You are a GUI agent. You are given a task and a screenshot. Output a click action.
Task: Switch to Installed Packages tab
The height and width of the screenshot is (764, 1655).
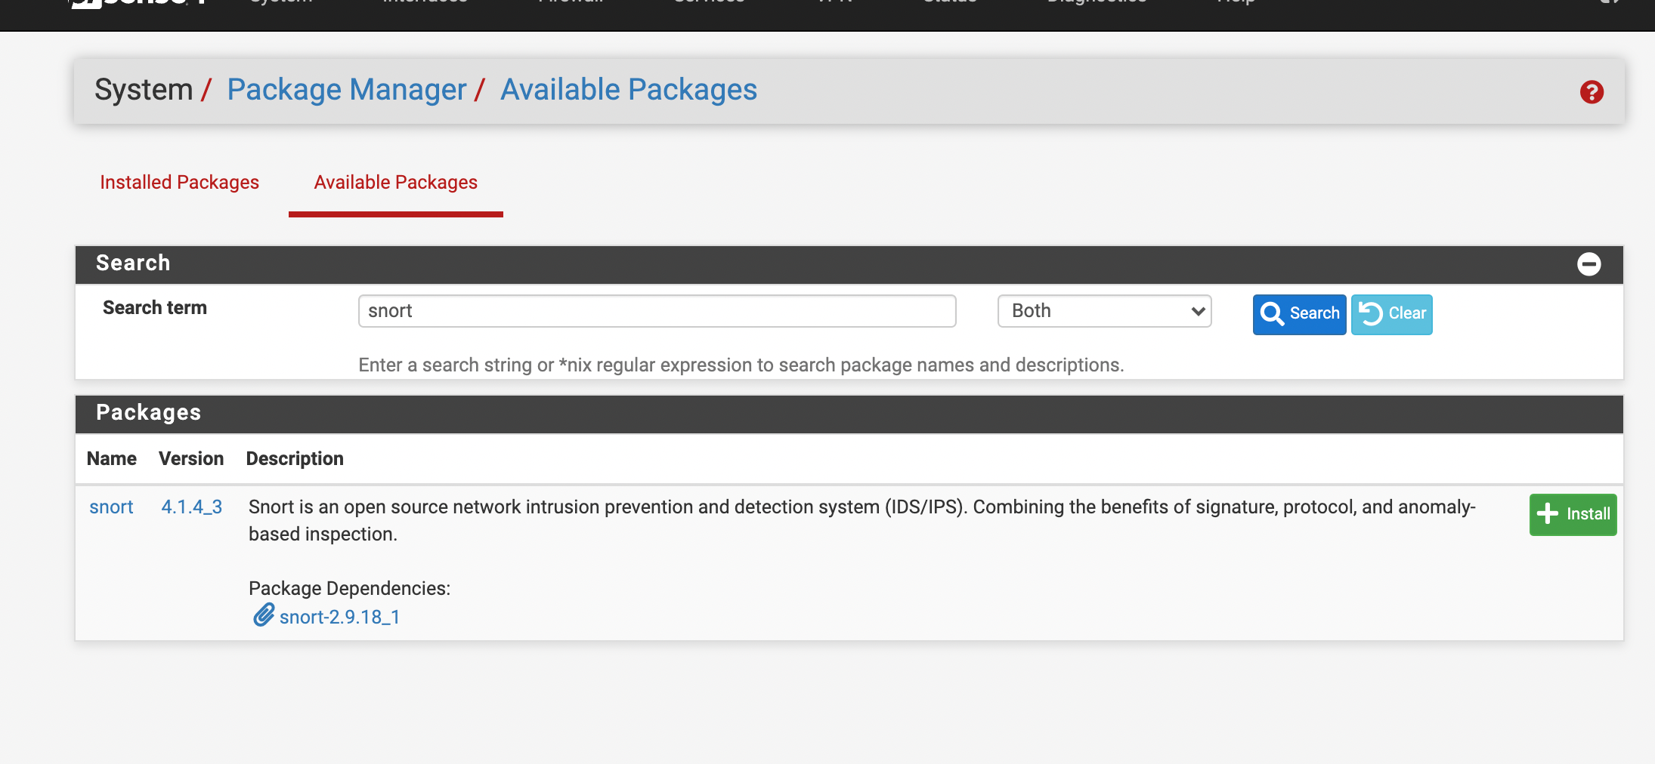pos(179,182)
